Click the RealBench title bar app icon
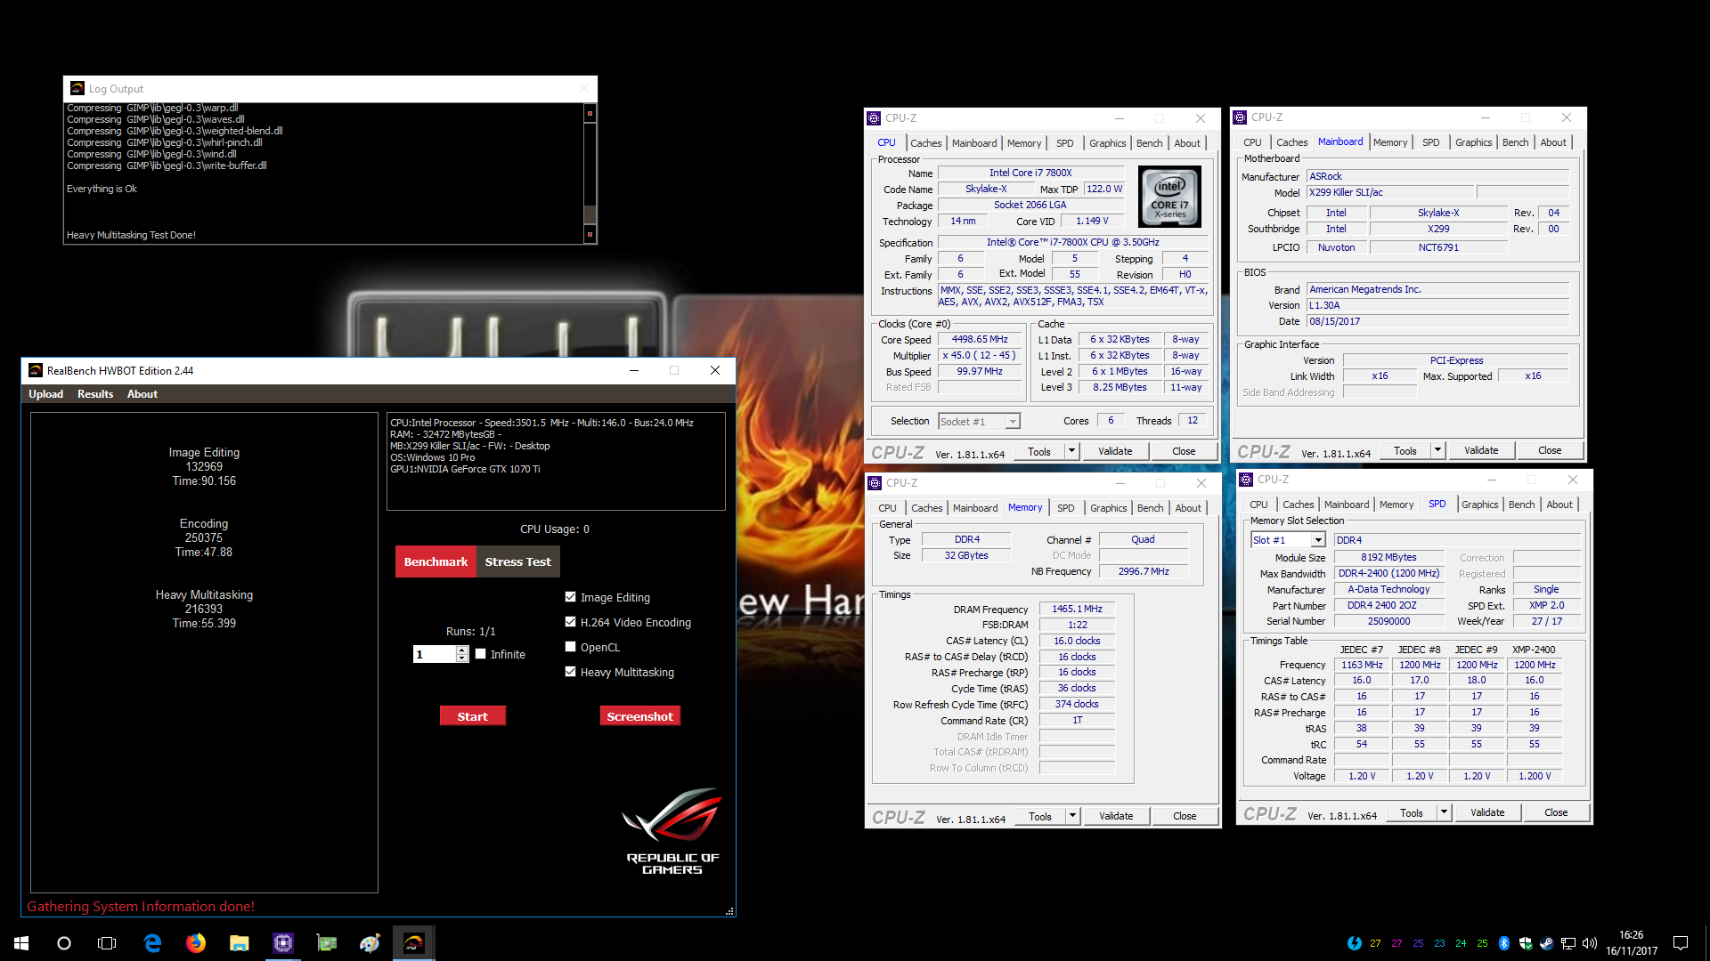1710x961 pixels. 36,370
